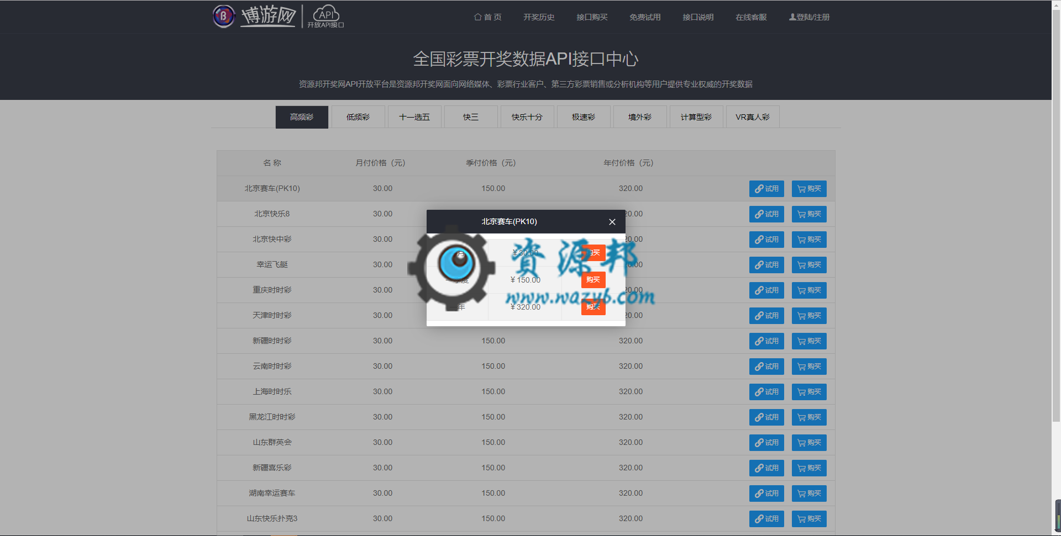The image size is (1061, 536).
Task: Open 接口说明 menu item
Action: pos(698,17)
